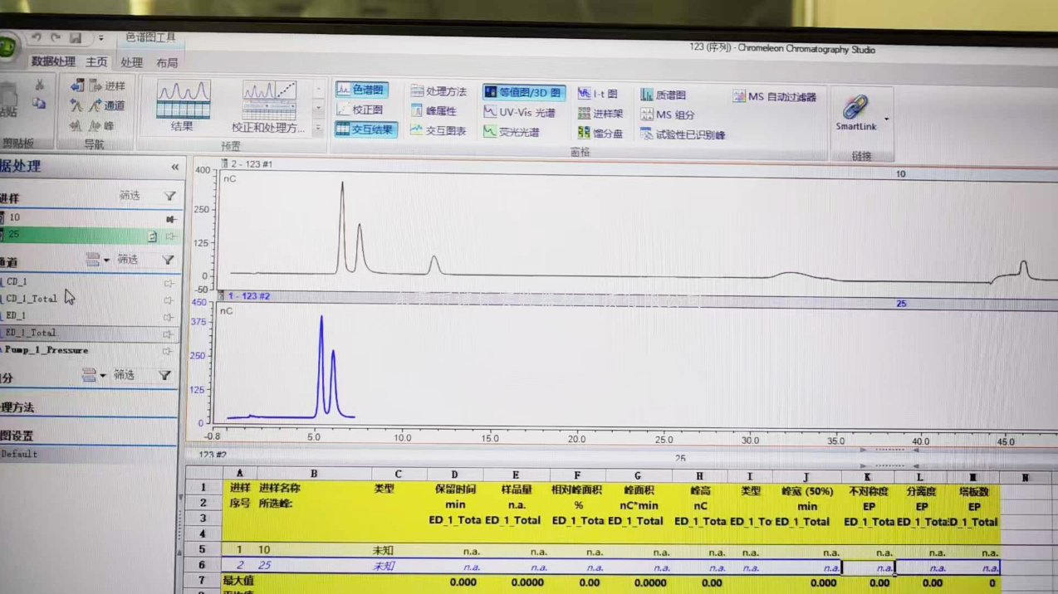The height and width of the screenshot is (594, 1058).
Task: Open the 进样架 injection rack pane
Action: click(600, 114)
